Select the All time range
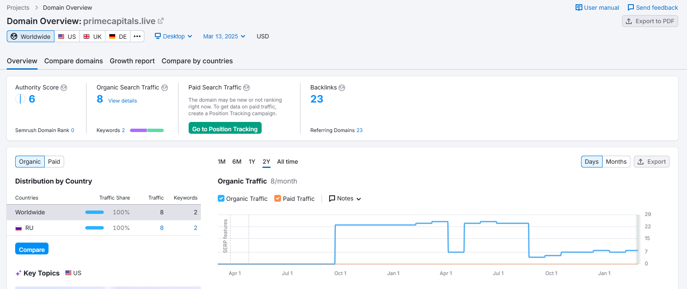 [287, 162]
